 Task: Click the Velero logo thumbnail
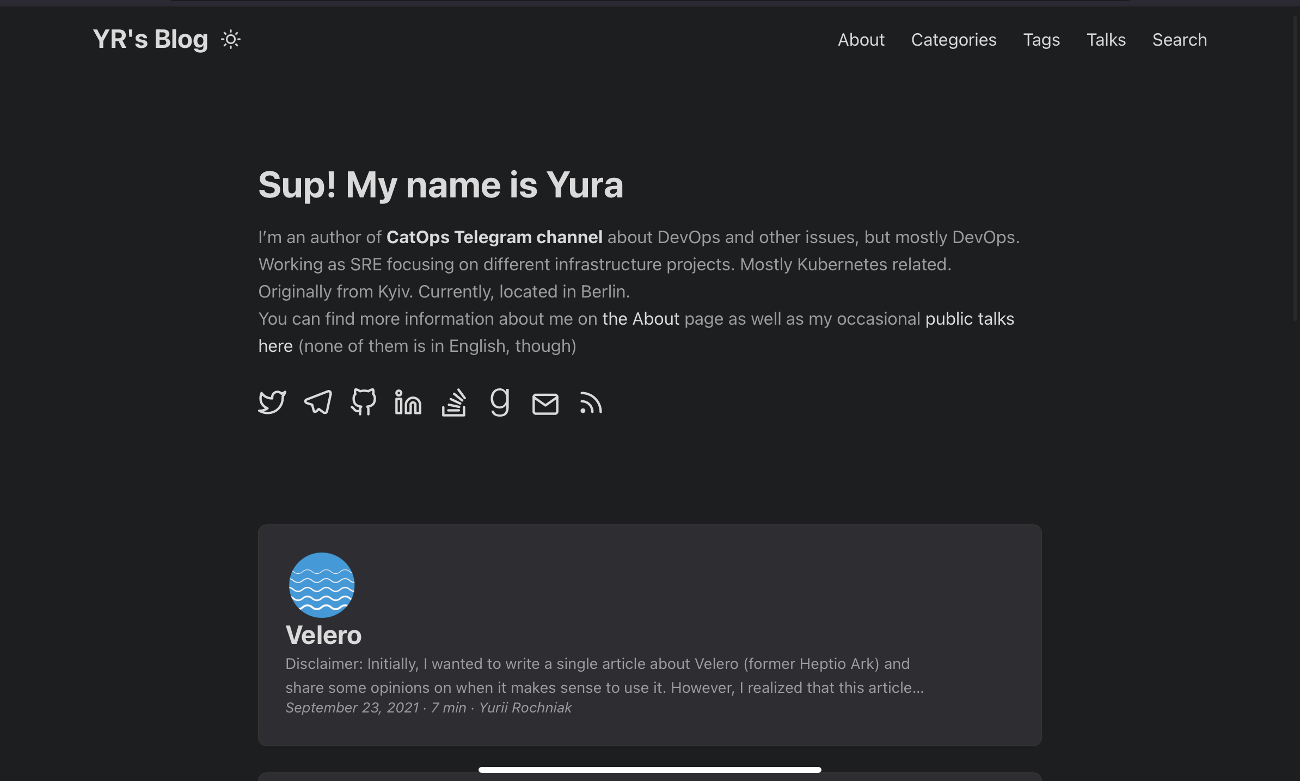[x=321, y=585]
